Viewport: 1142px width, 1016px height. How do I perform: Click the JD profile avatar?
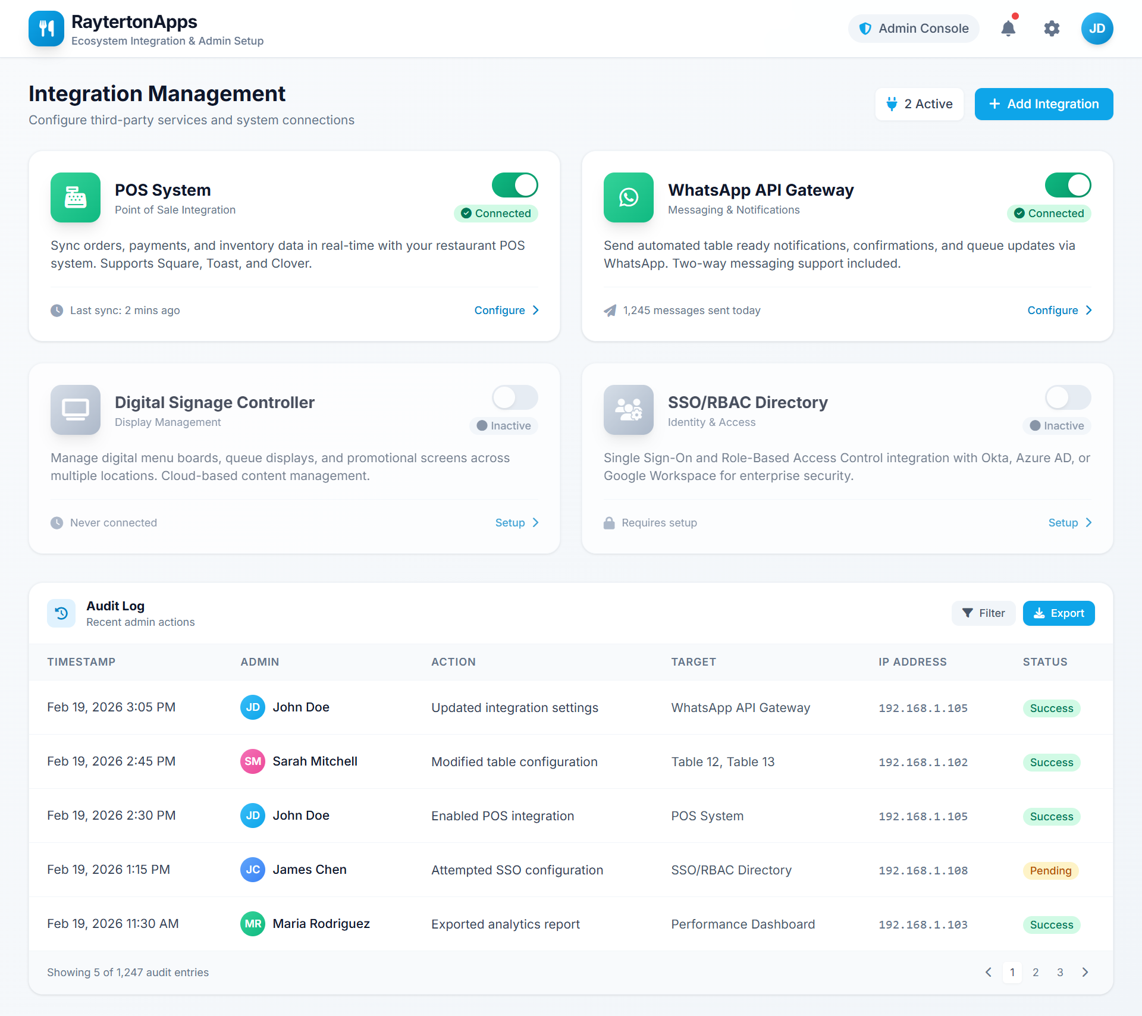point(1097,28)
